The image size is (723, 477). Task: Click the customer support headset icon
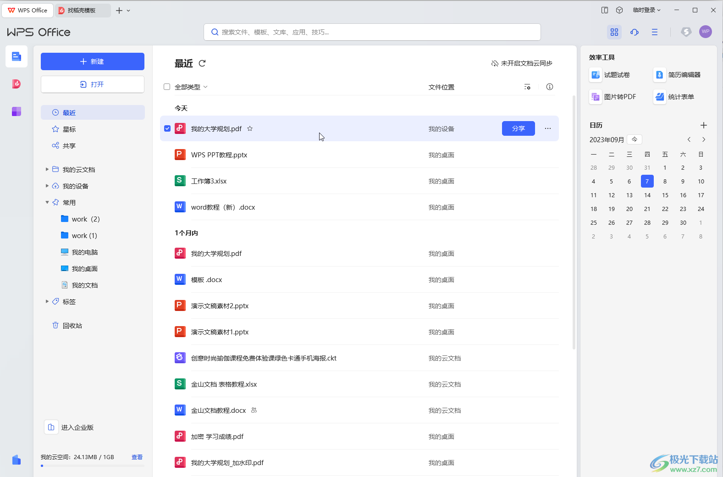click(635, 32)
